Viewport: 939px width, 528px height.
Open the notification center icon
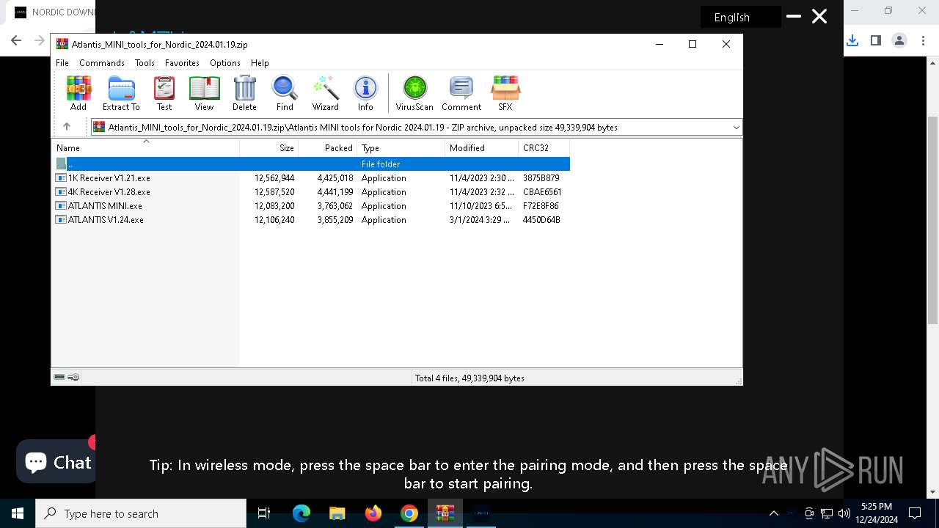pos(915,513)
